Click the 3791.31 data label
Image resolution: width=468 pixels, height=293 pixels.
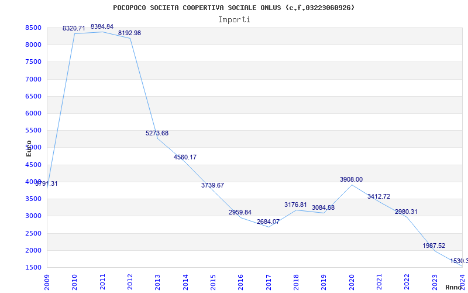(x=46, y=183)
